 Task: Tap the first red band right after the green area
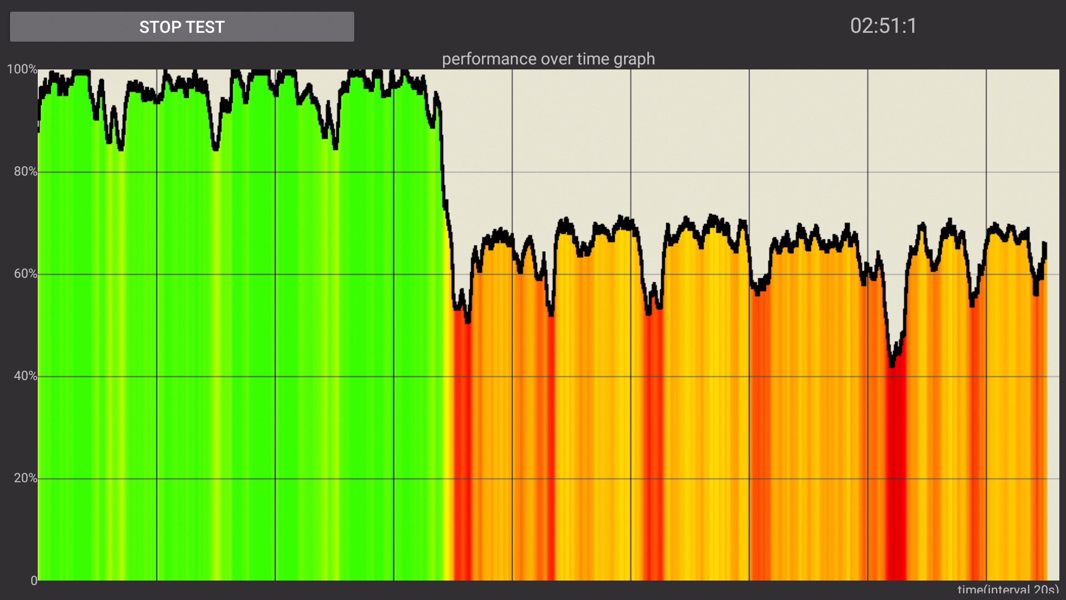pos(462,444)
